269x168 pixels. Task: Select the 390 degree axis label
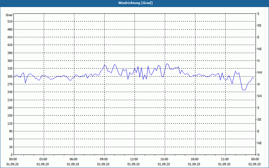tap(10, 53)
